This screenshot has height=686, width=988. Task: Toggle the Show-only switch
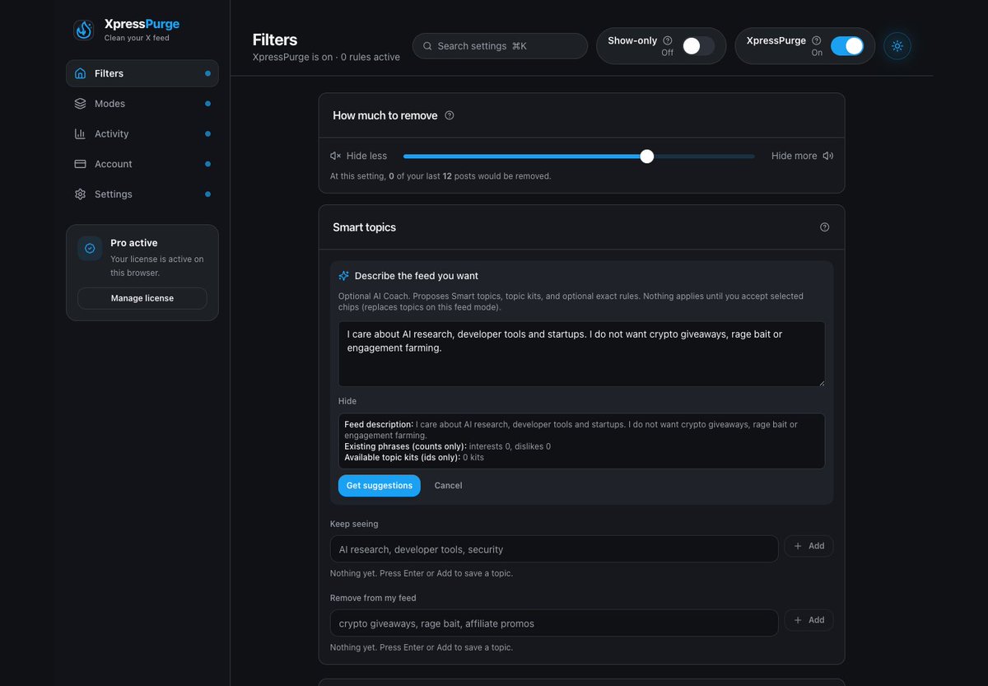(x=698, y=46)
